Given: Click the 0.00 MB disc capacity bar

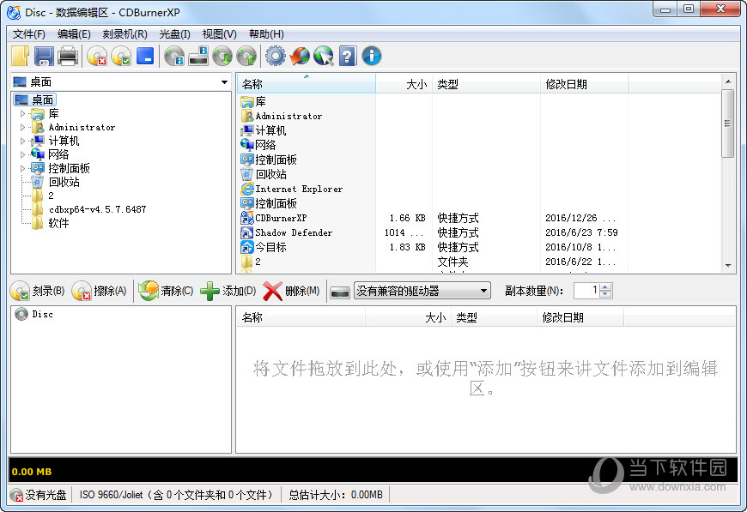Looking at the screenshot, I should [x=373, y=471].
